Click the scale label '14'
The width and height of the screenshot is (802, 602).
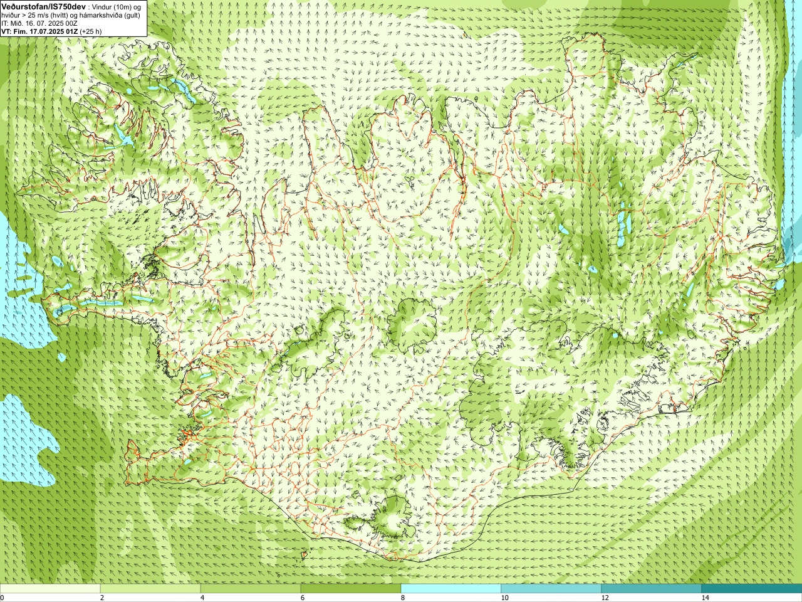coord(705,598)
